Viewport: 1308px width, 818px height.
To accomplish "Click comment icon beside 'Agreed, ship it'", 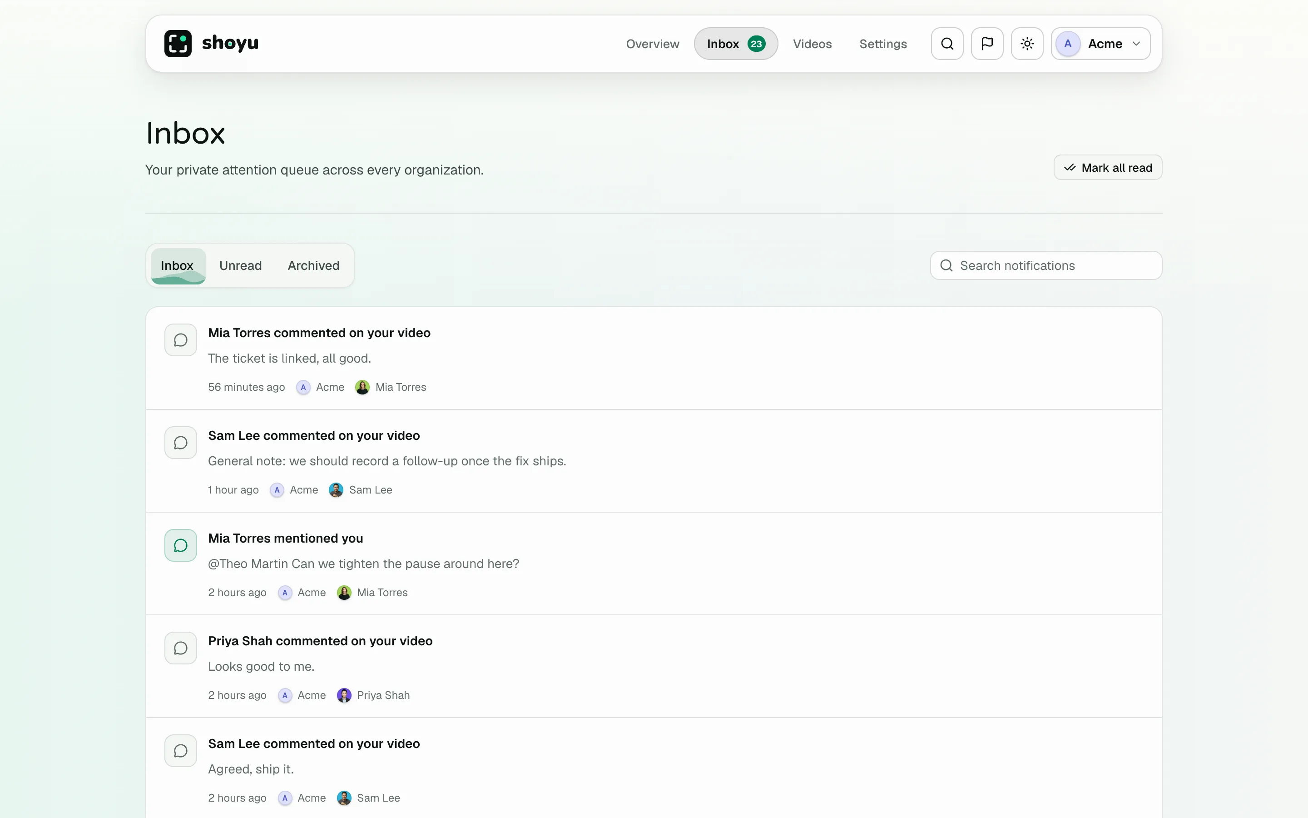I will point(180,751).
